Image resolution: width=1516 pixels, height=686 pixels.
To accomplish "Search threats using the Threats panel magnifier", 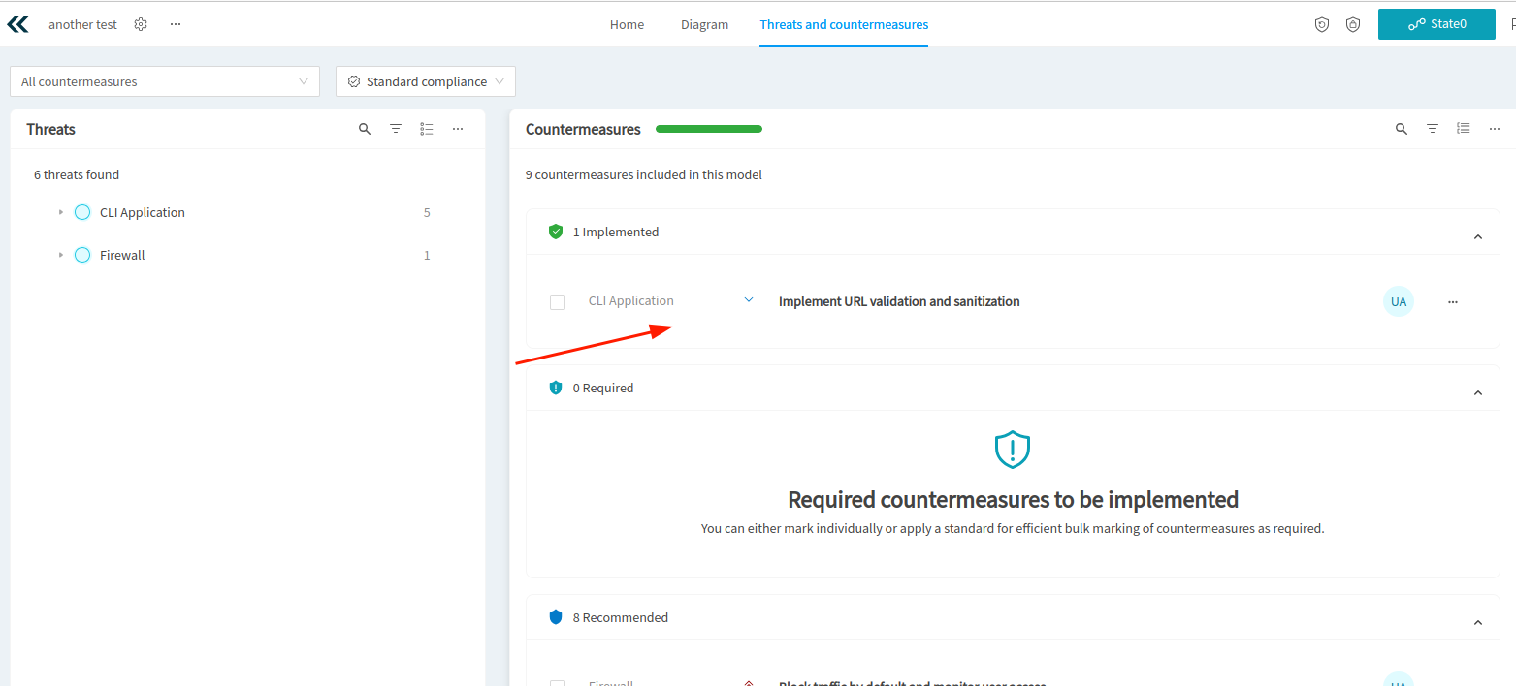I will coord(365,129).
